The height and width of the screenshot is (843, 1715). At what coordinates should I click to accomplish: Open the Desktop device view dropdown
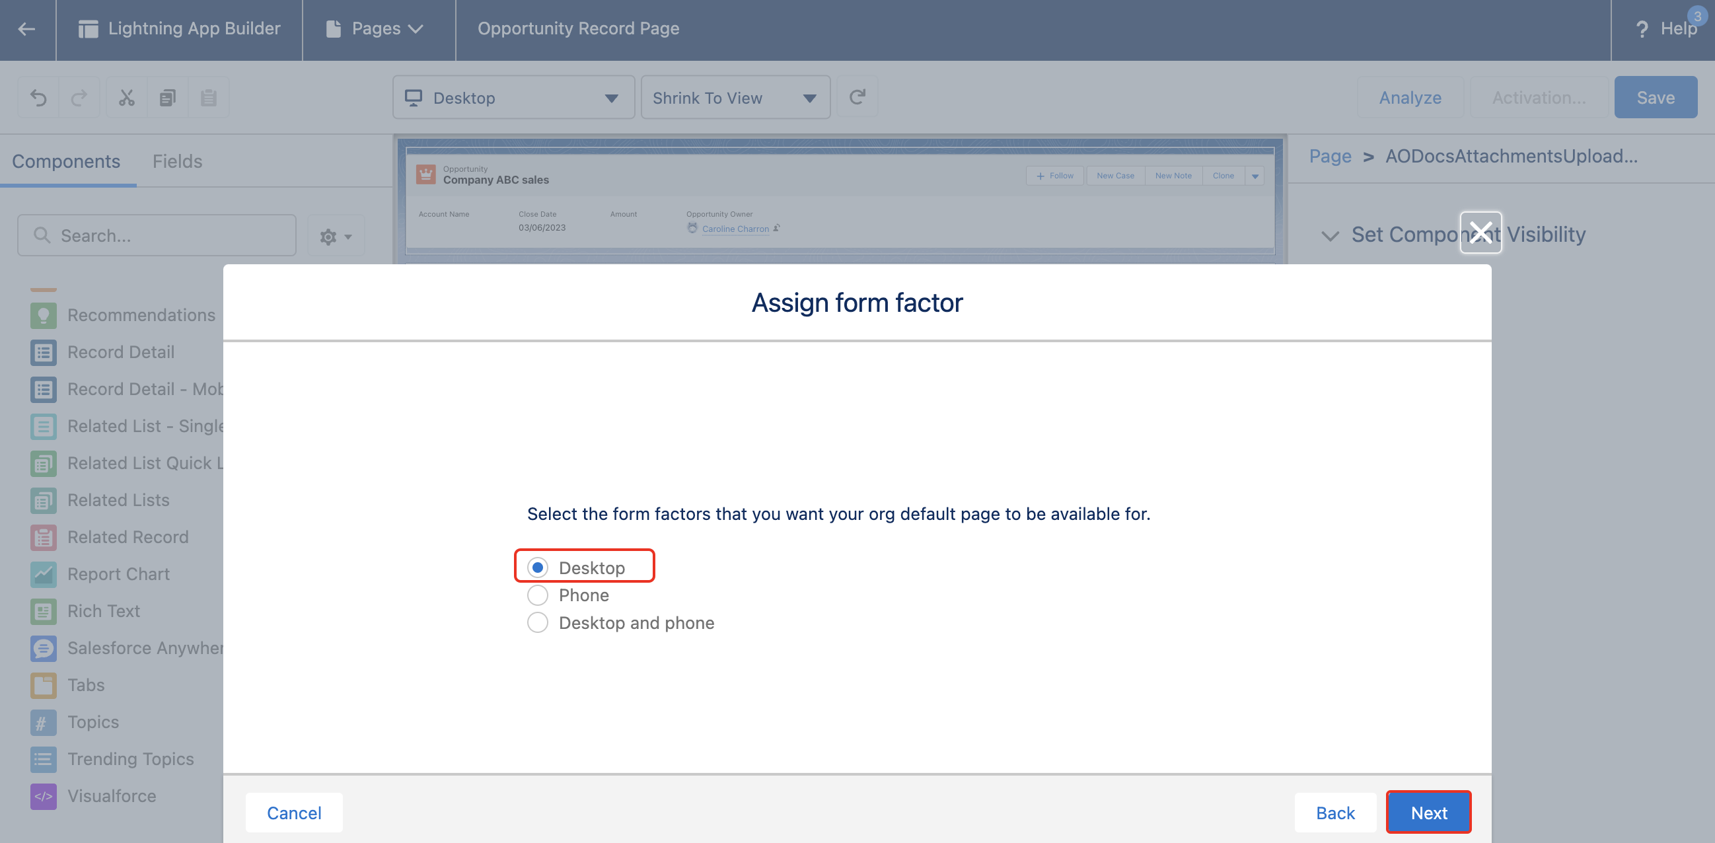point(513,98)
